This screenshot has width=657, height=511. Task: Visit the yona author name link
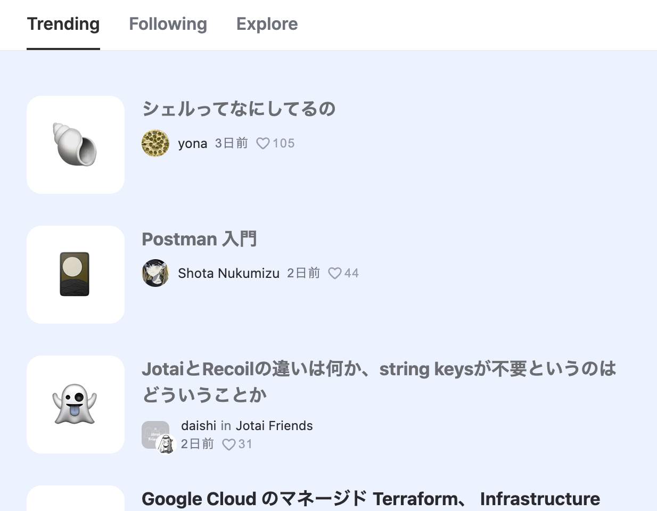[193, 144]
